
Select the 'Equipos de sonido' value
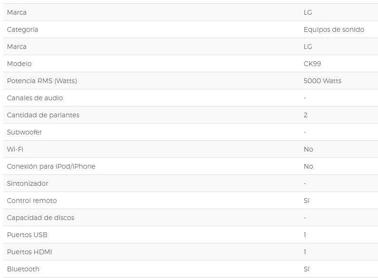(334, 29)
